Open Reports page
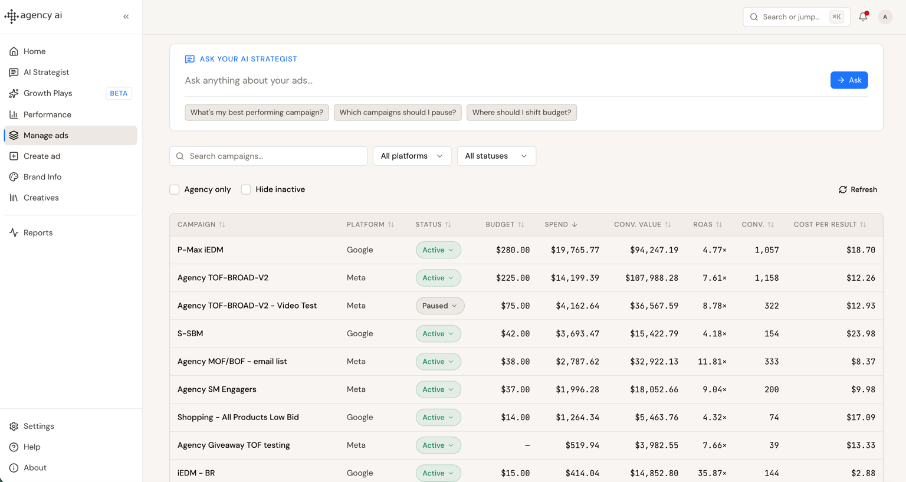 pyautogui.click(x=70, y=233)
